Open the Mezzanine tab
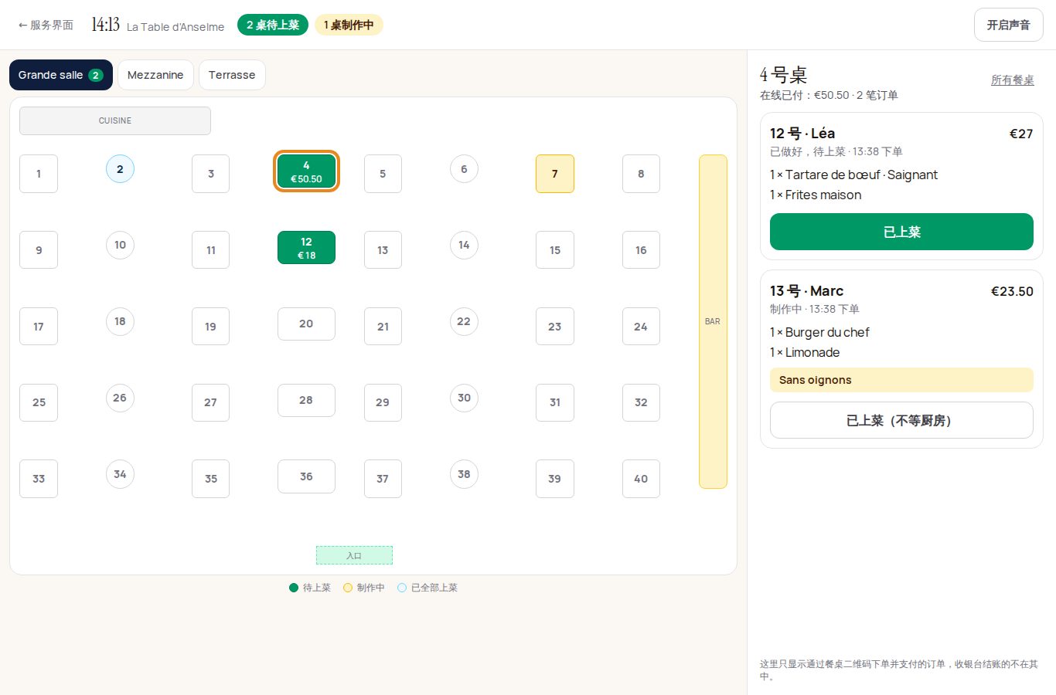The width and height of the screenshot is (1056, 695). coord(155,75)
